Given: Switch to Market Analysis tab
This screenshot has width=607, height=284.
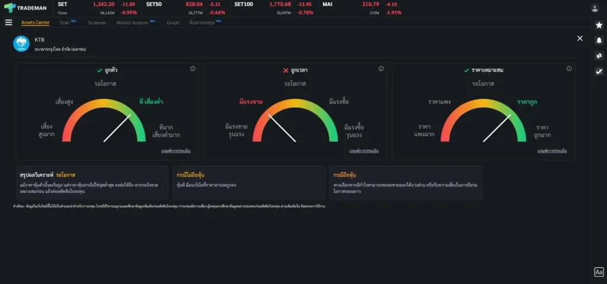Looking at the screenshot, I should pos(132,23).
